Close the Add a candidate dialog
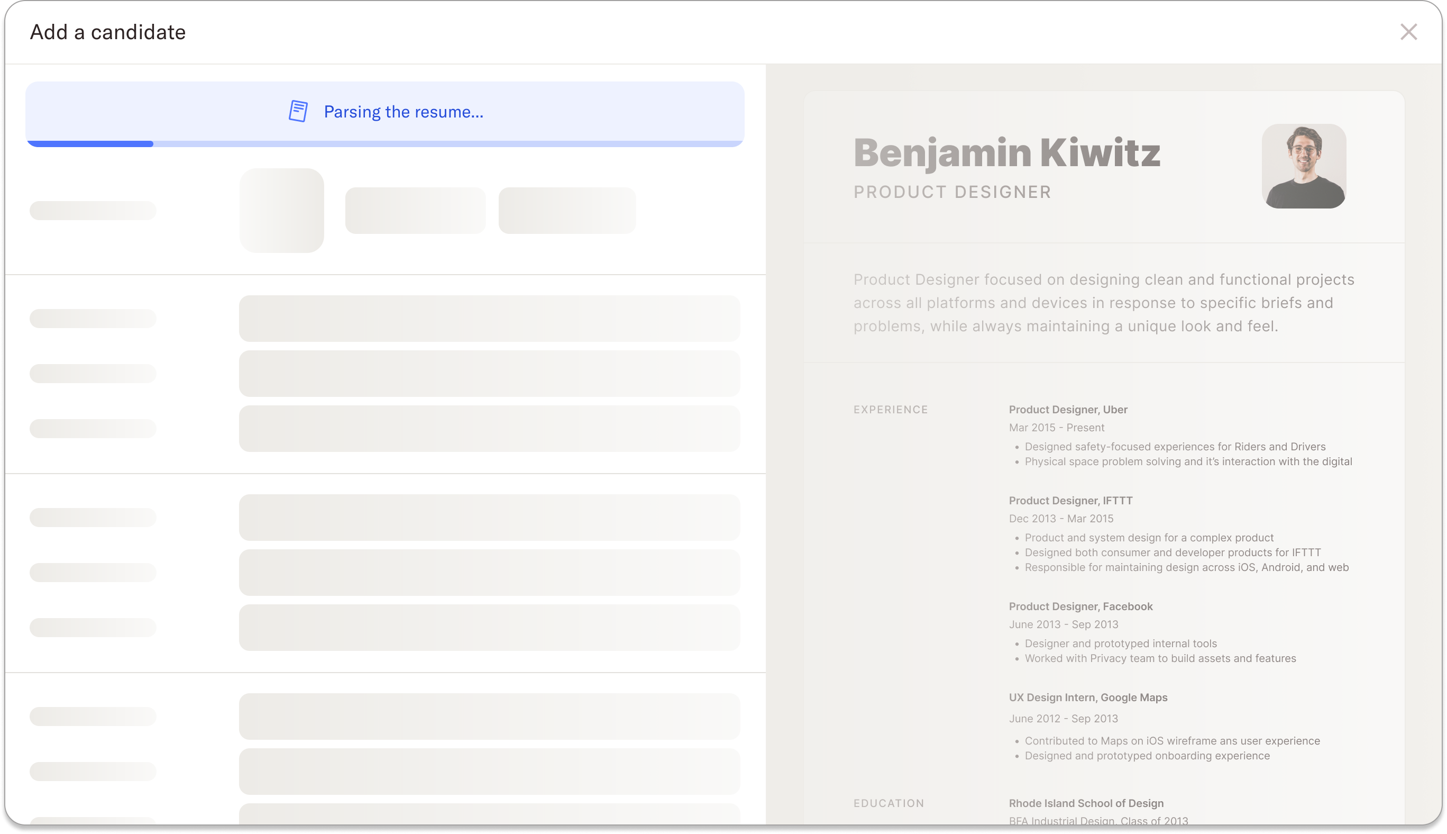Viewport: 1447px width, 834px height. (x=1408, y=32)
